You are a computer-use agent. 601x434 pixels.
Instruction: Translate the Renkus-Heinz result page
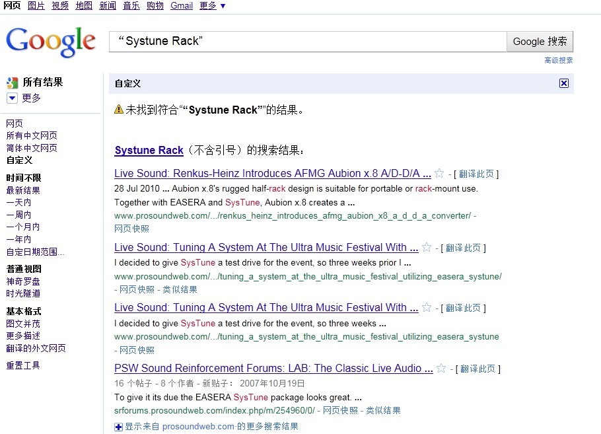click(476, 174)
